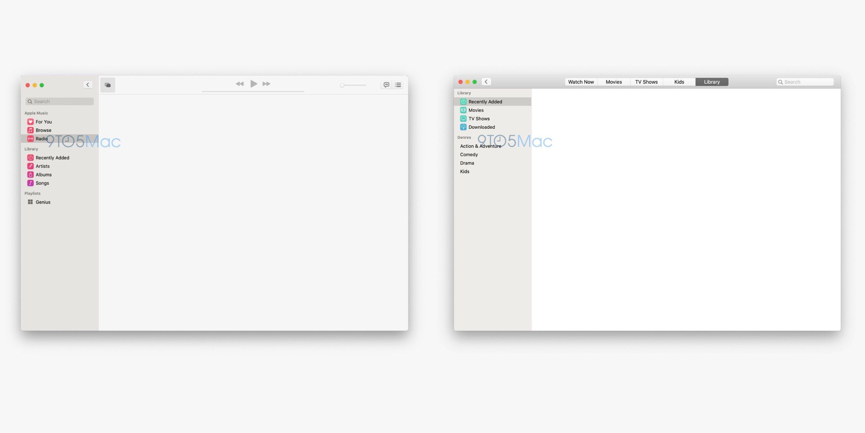Click the play button in Music
The height and width of the screenshot is (433, 865).
click(x=254, y=84)
